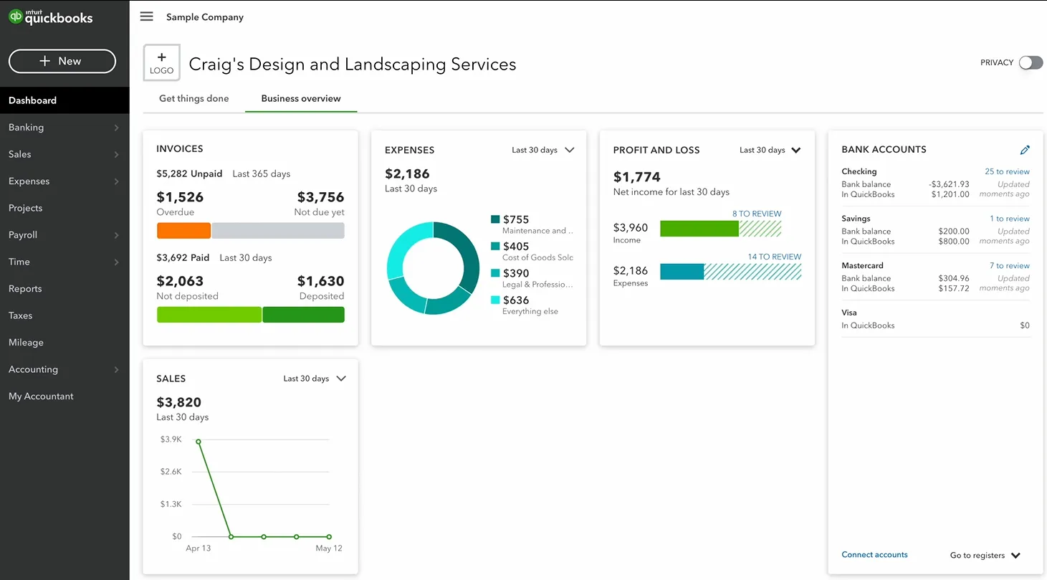Expand the Accounting sidebar submenu arrow
Screen dimensions: 1047x580
coord(117,369)
